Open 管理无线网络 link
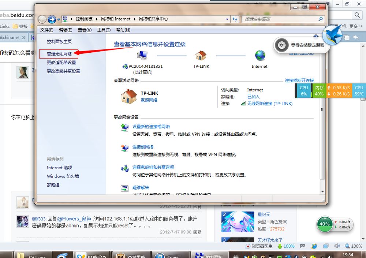The width and height of the screenshot is (366, 258). (59, 54)
